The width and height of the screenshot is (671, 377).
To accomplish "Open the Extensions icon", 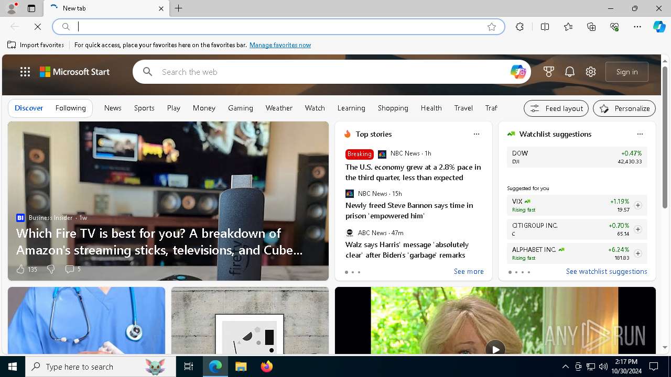I will (x=520, y=27).
